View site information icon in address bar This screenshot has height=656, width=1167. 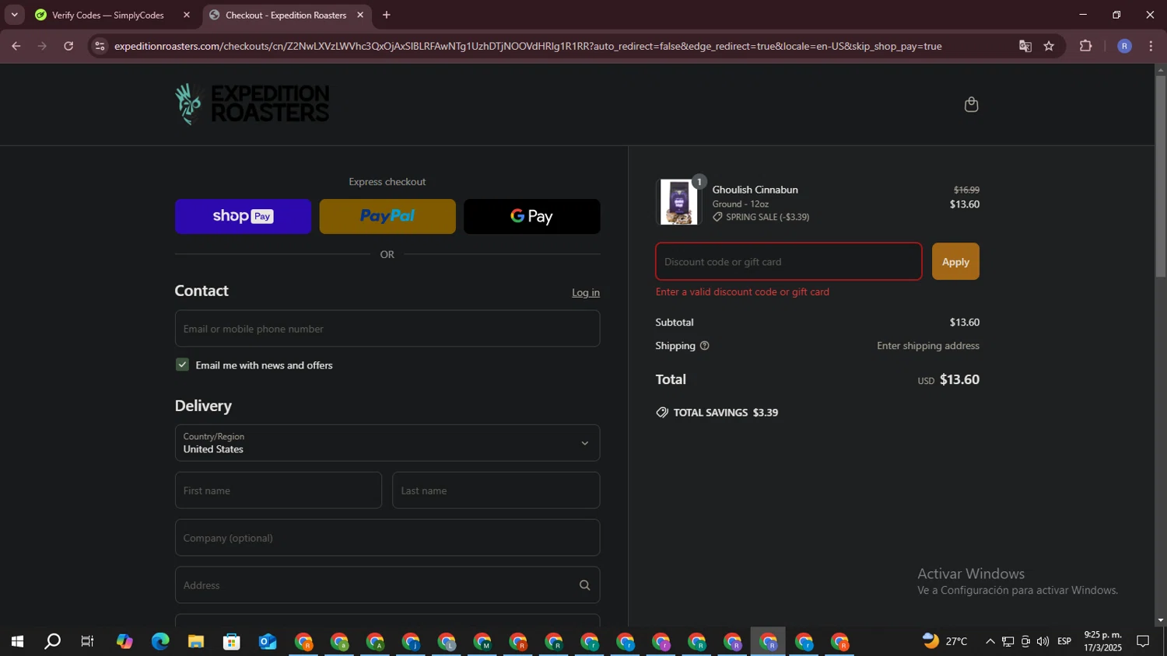100,46
